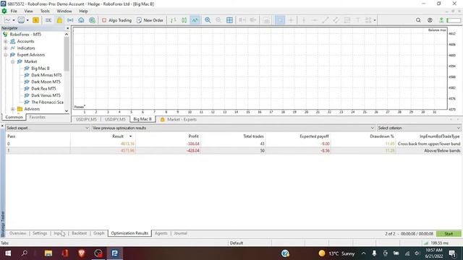Open new chart toolbar icon
This screenshot has width=463, height=260.
7,20
